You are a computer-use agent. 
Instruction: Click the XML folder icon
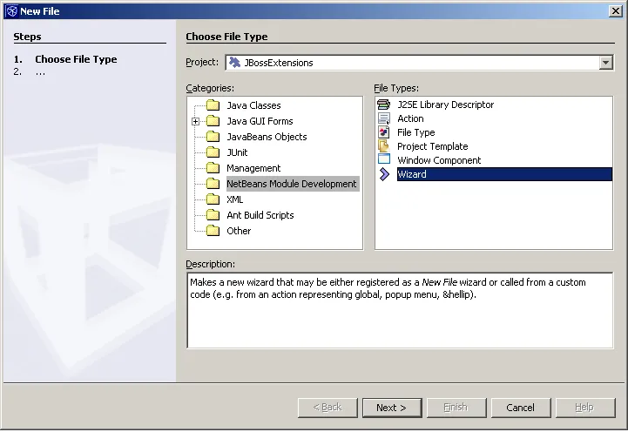pyautogui.click(x=213, y=199)
